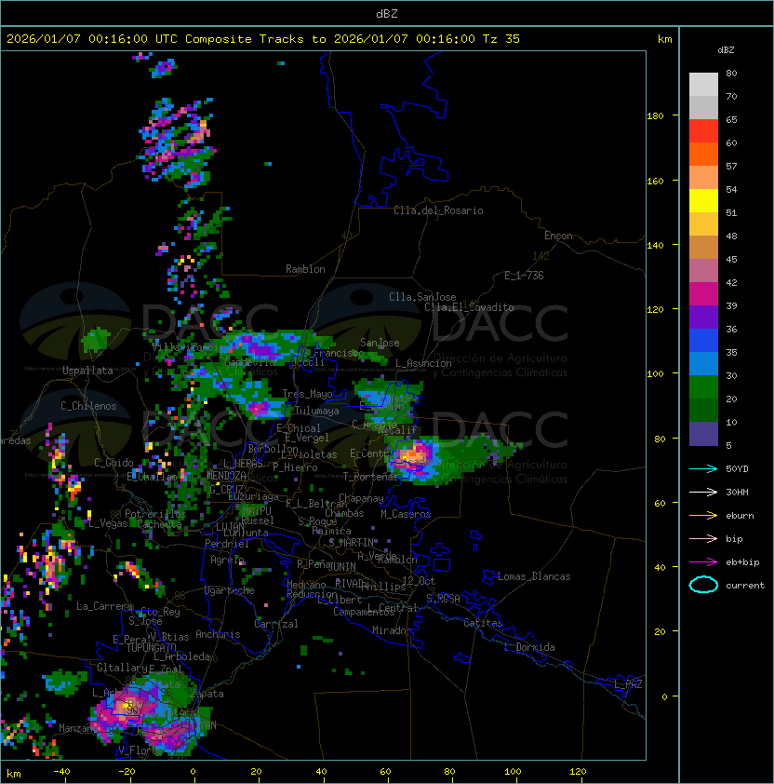
Task: Click the purple echo cell south of Tres_Mayo
Action: point(260,409)
